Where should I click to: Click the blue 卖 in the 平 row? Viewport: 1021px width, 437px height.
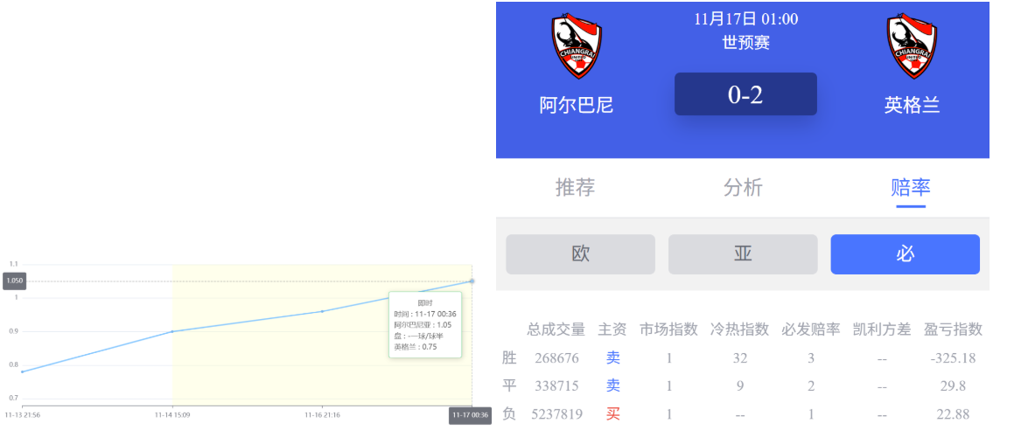612,386
